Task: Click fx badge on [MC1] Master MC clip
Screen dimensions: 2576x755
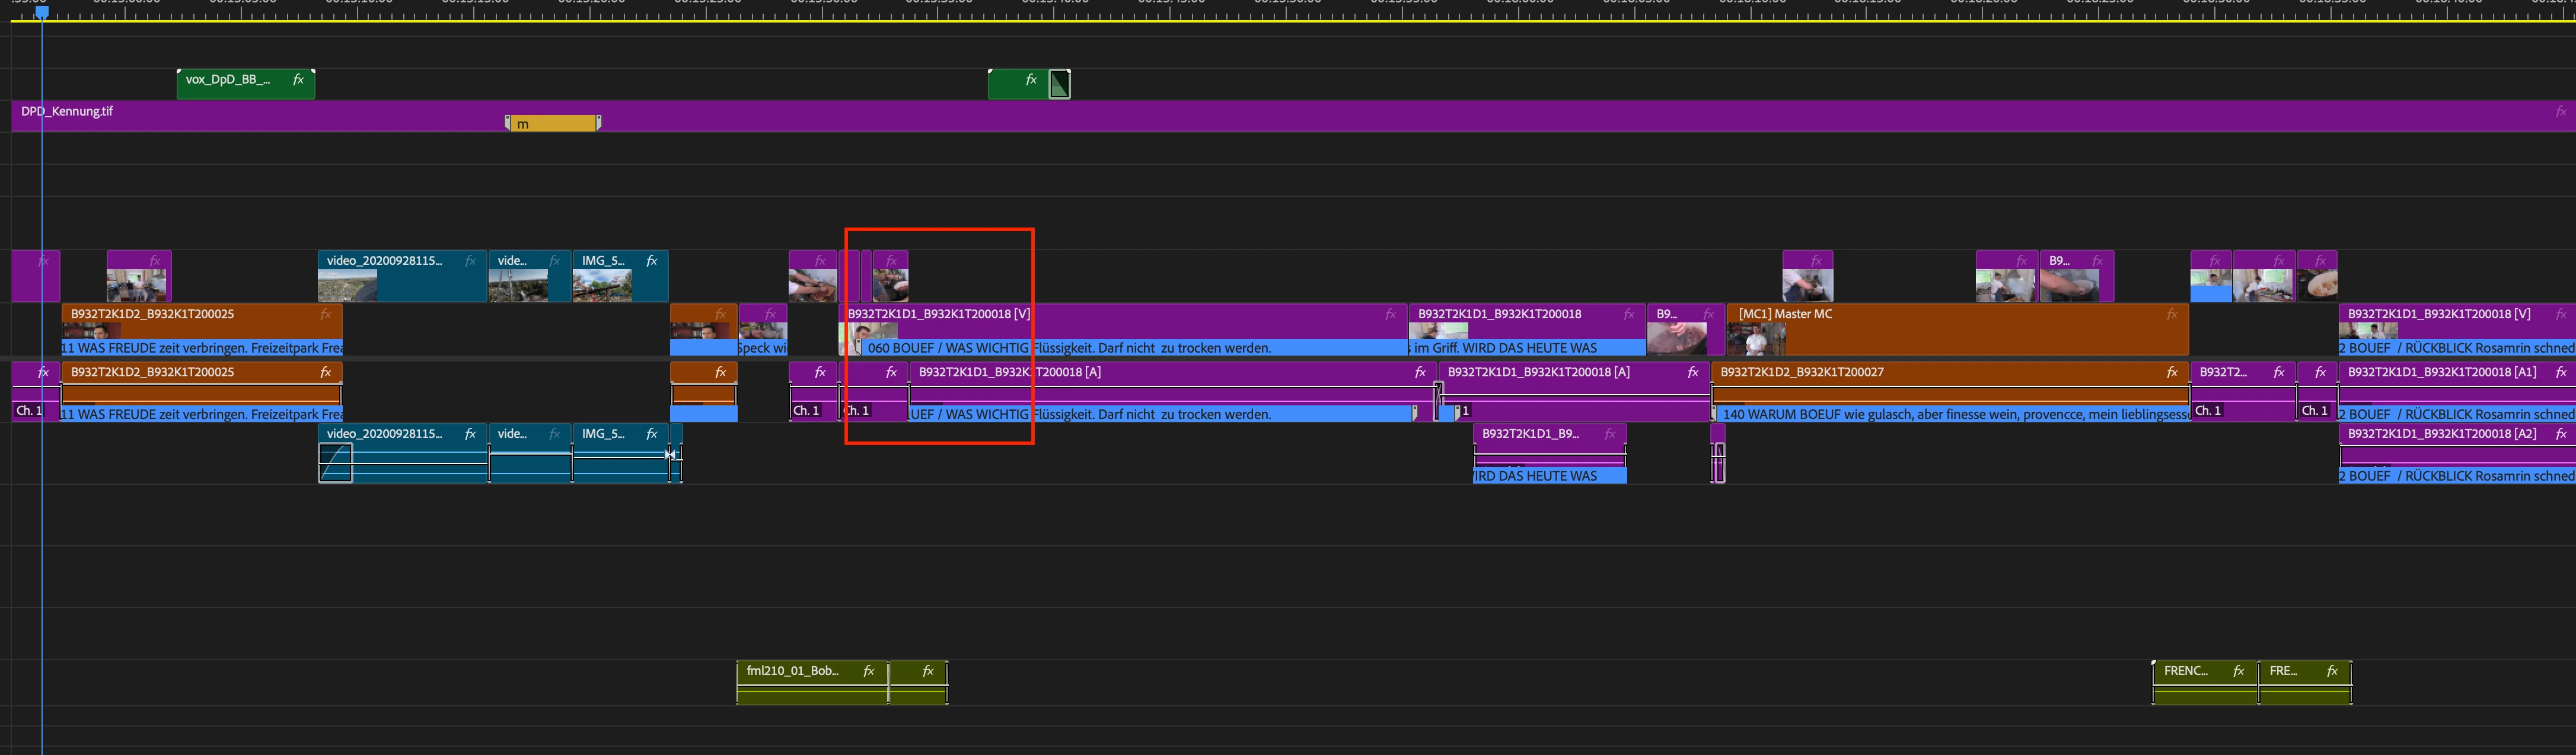Action: click(2172, 314)
